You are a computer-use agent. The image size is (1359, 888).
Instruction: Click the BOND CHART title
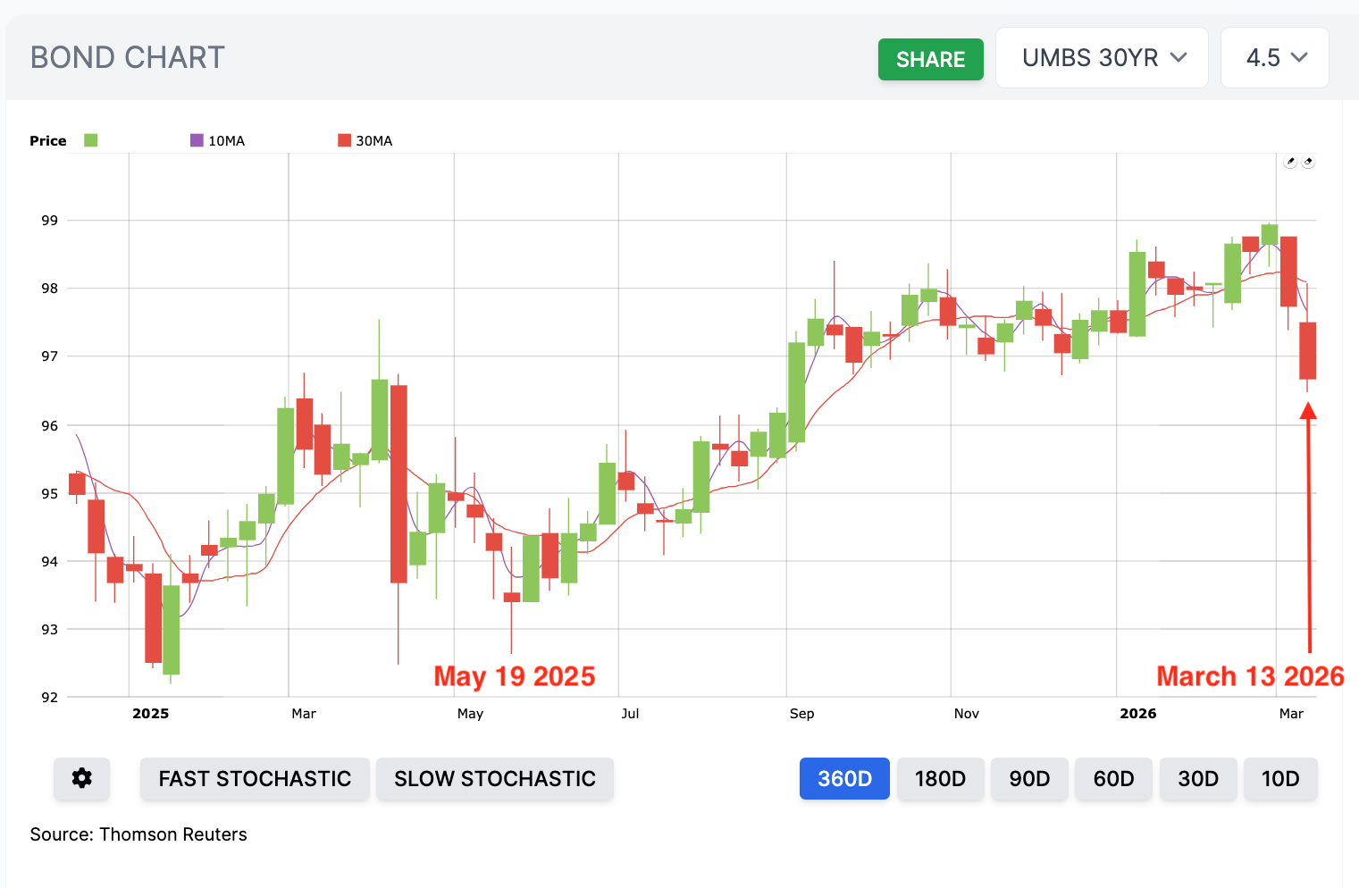[x=128, y=58]
